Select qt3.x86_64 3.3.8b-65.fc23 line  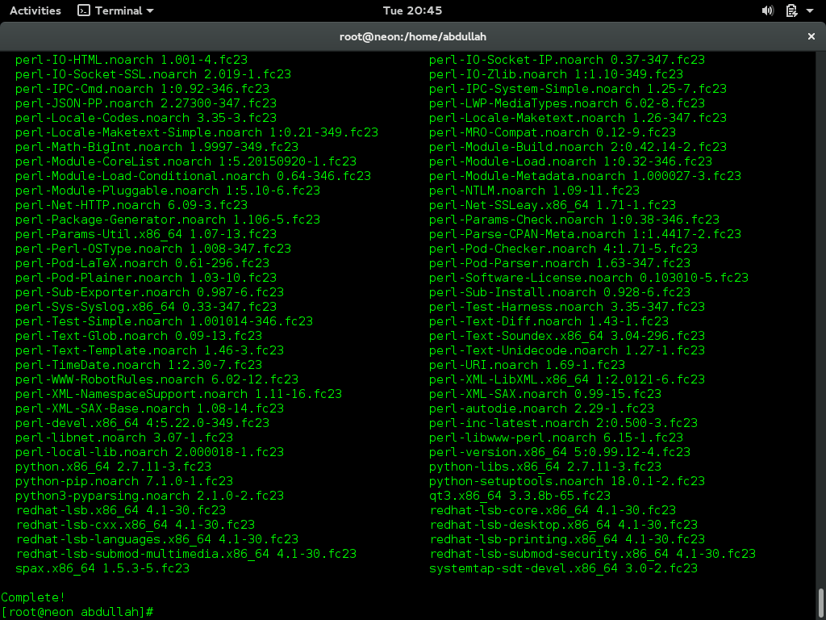[x=520, y=496]
